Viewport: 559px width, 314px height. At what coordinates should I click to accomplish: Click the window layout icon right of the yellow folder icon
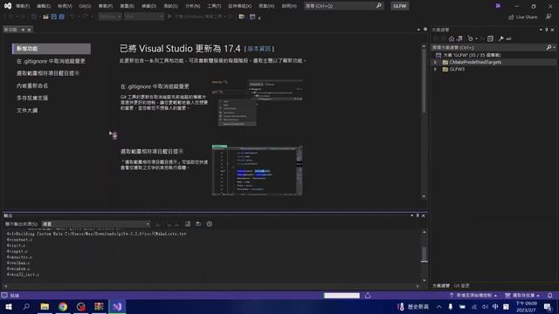point(252,17)
